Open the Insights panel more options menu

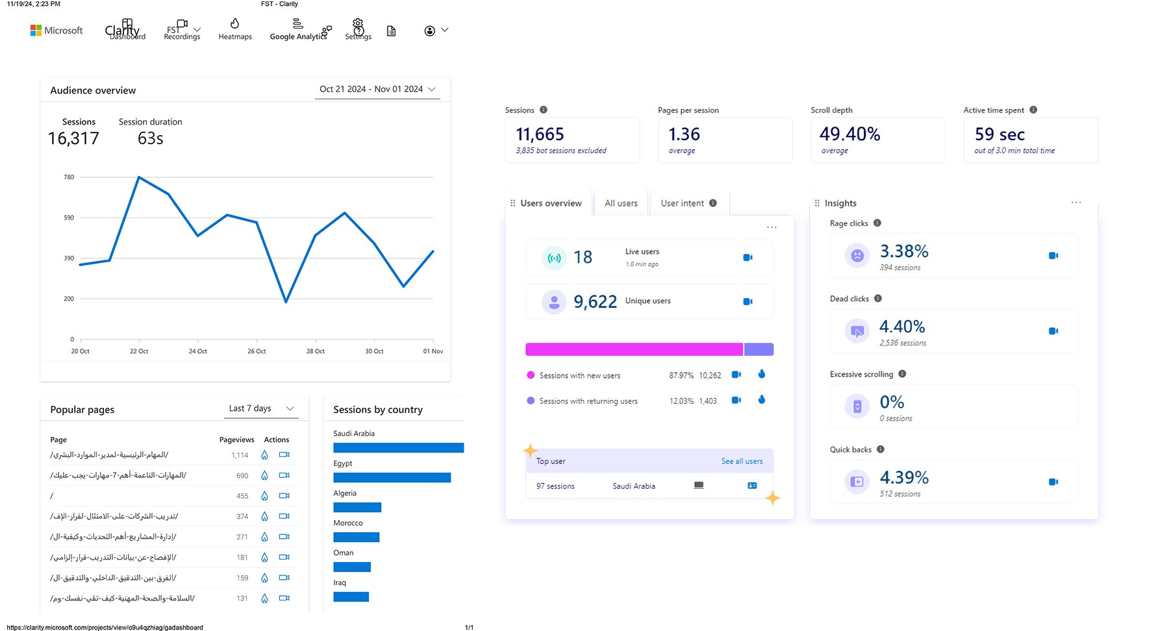[1075, 203]
